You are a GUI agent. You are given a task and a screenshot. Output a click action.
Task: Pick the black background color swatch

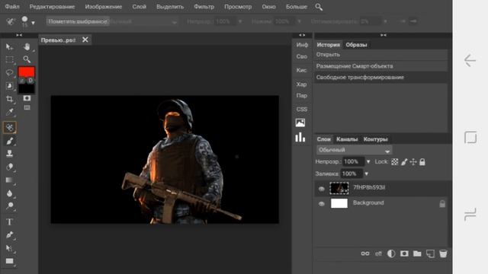coord(27,89)
